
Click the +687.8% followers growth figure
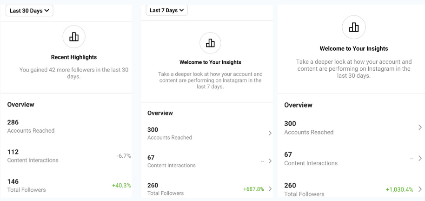click(x=254, y=189)
